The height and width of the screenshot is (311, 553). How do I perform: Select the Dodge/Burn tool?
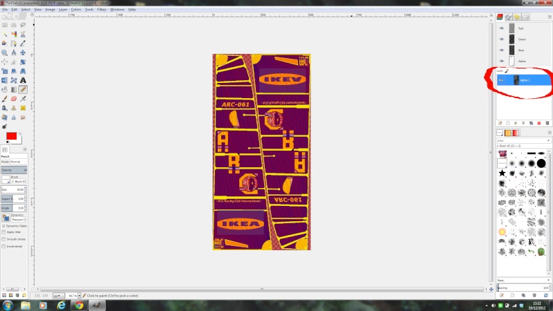coord(5,126)
